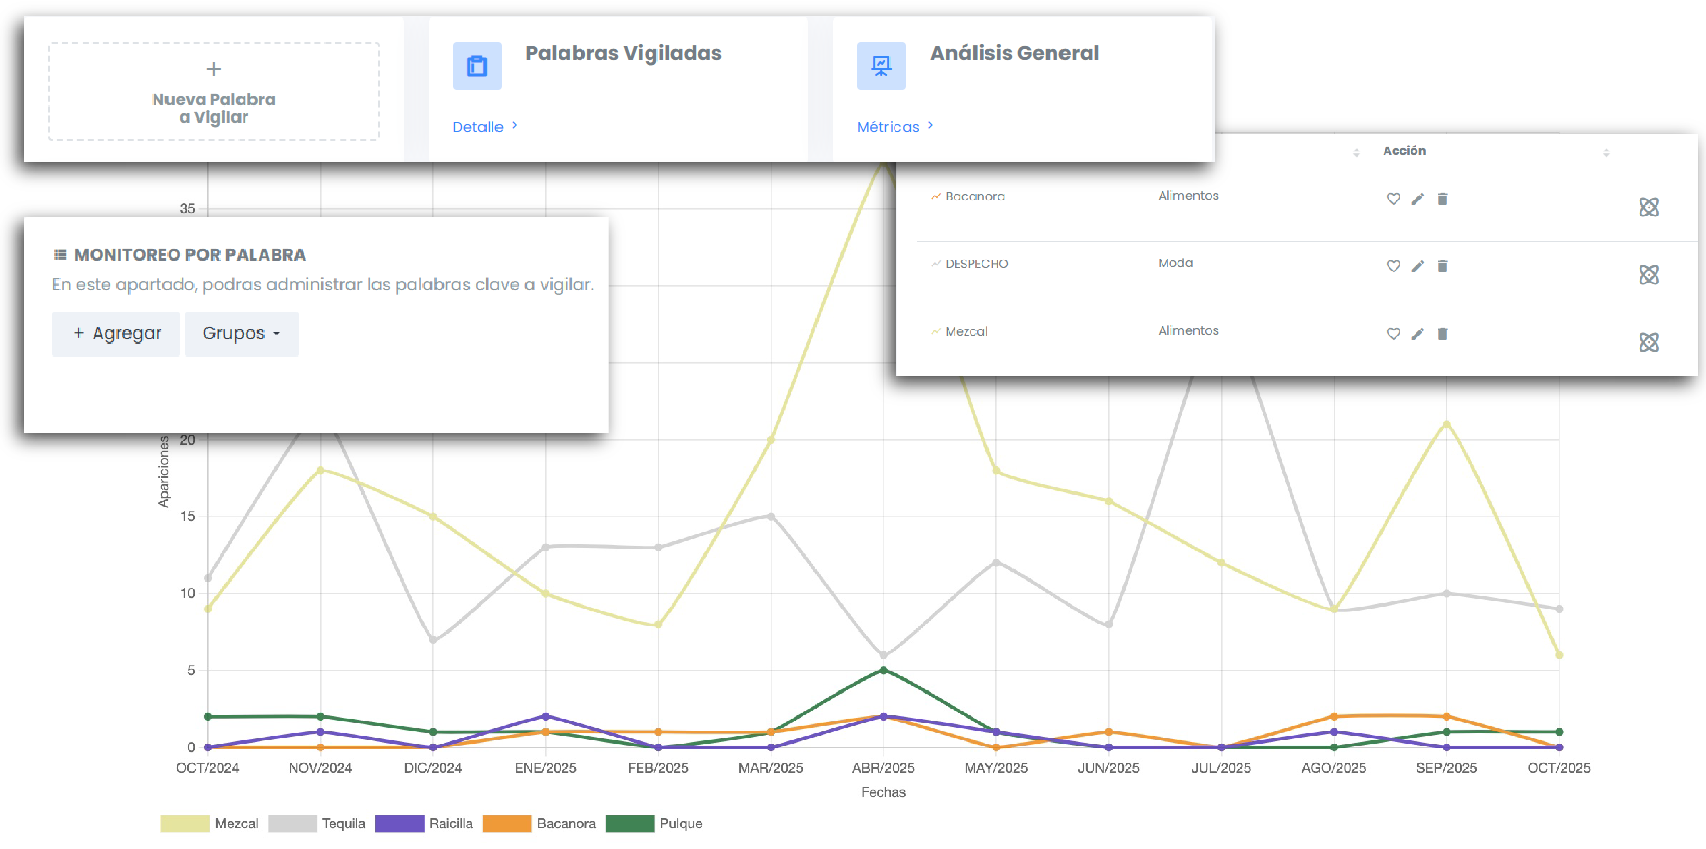Click the atom icon in Bacanora row
The height and width of the screenshot is (849, 1706).
pyautogui.click(x=1648, y=207)
